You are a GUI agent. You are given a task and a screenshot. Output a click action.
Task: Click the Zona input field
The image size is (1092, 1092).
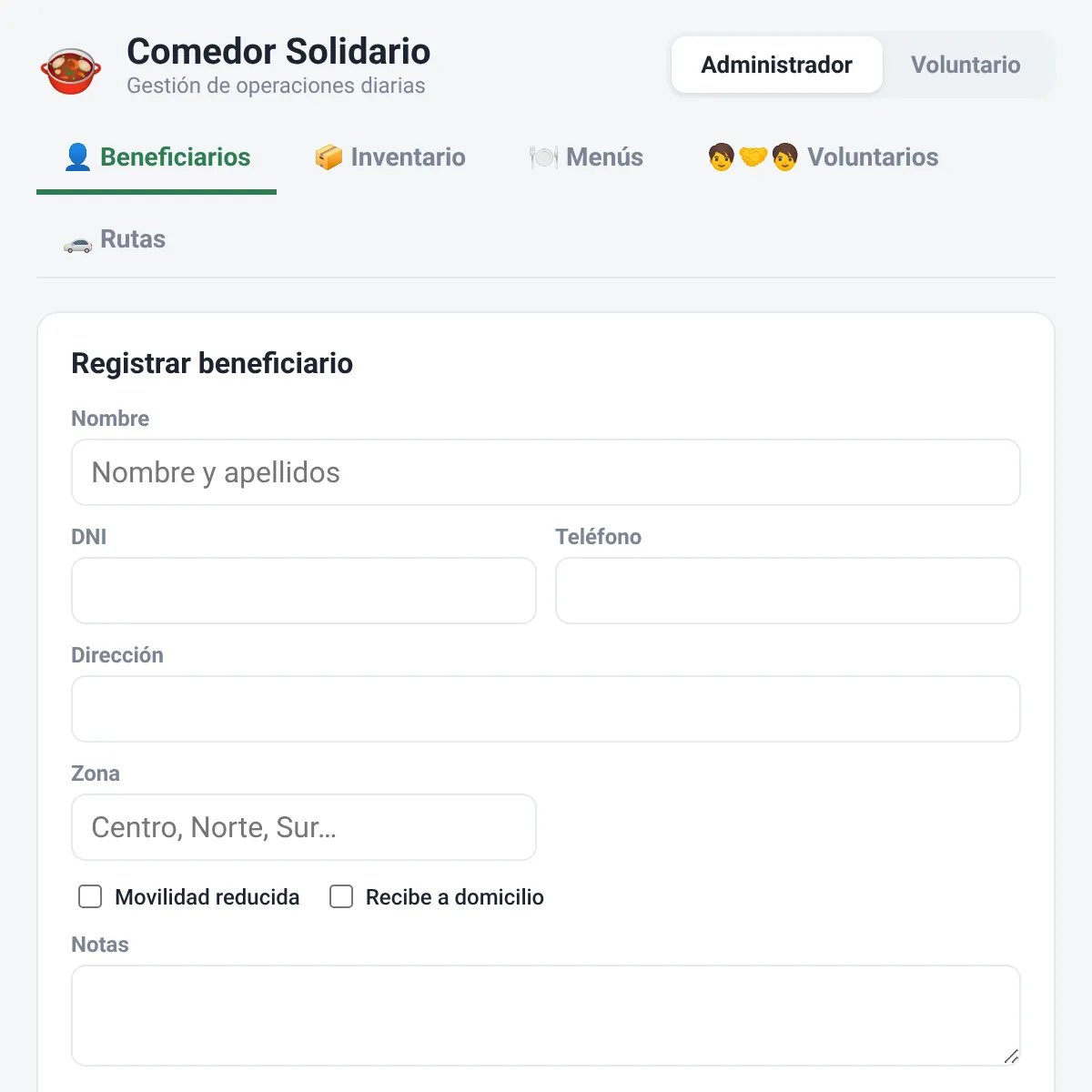coord(304,827)
